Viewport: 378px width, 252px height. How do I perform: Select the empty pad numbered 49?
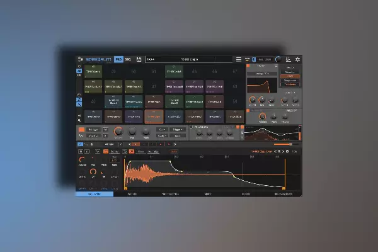[x=113, y=71]
